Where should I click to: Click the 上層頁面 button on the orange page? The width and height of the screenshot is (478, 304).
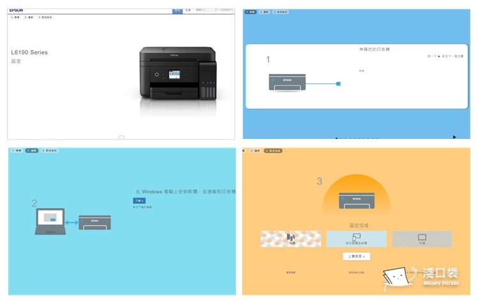pos(356,256)
